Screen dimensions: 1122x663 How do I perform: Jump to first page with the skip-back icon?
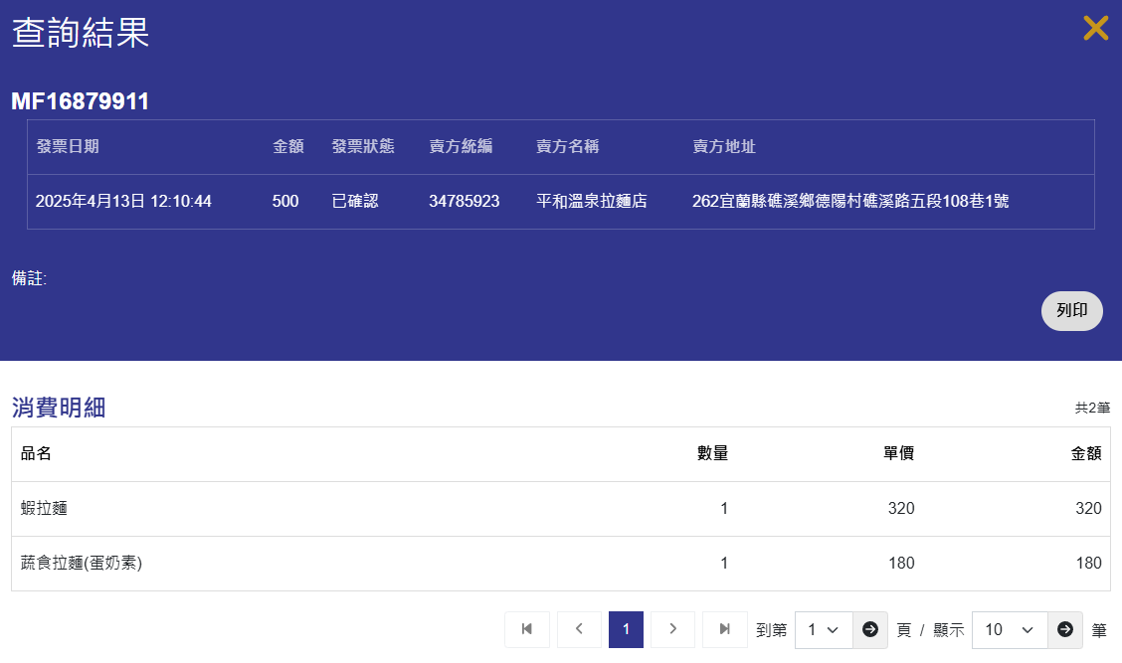pyautogui.click(x=527, y=629)
